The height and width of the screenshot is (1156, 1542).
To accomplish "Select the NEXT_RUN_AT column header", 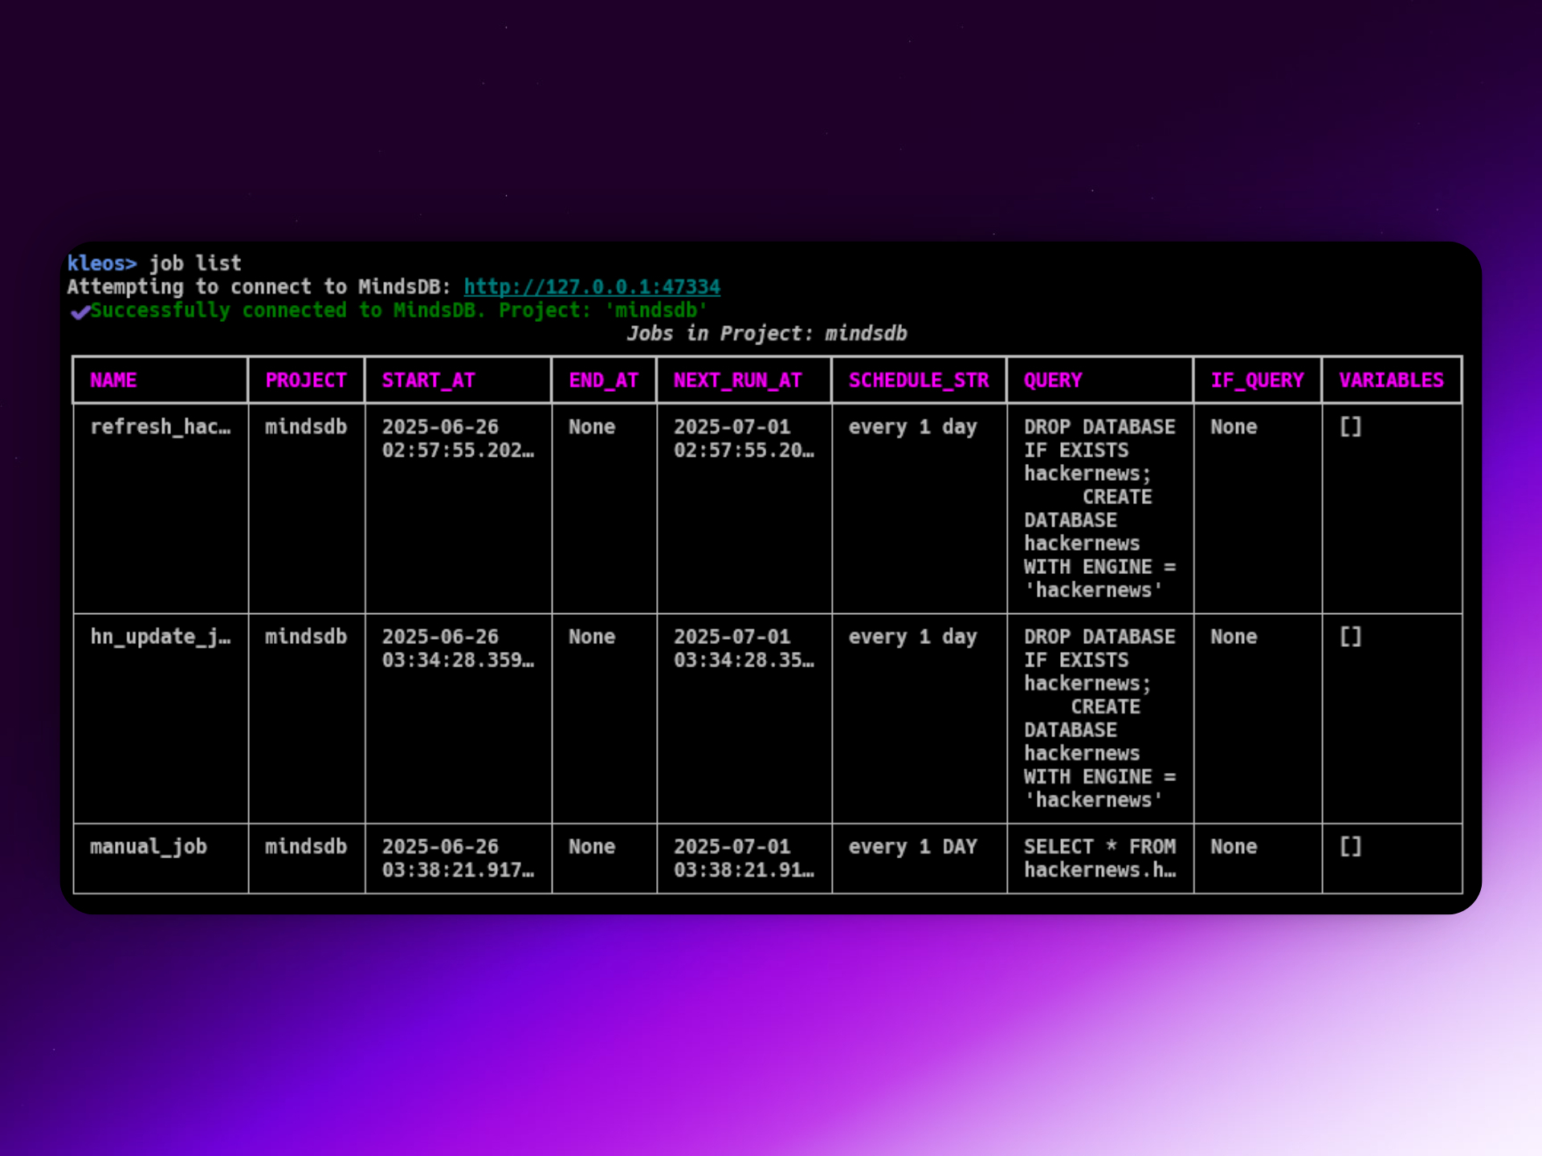I will tap(737, 381).
